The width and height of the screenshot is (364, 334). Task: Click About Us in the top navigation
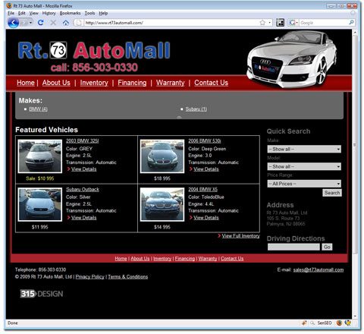tap(56, 83)
